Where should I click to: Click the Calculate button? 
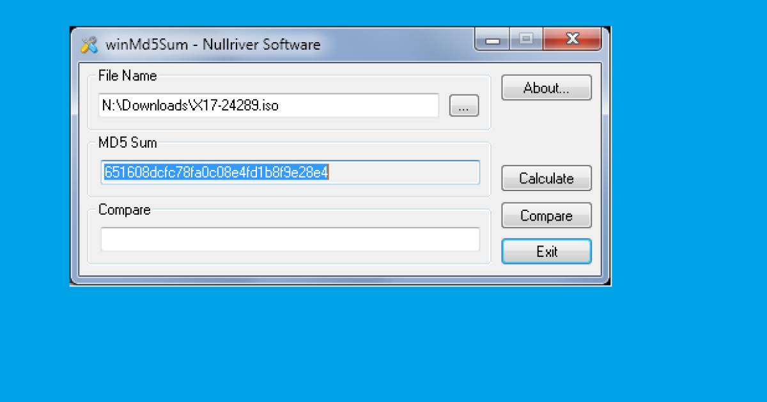tap(546, 178)
